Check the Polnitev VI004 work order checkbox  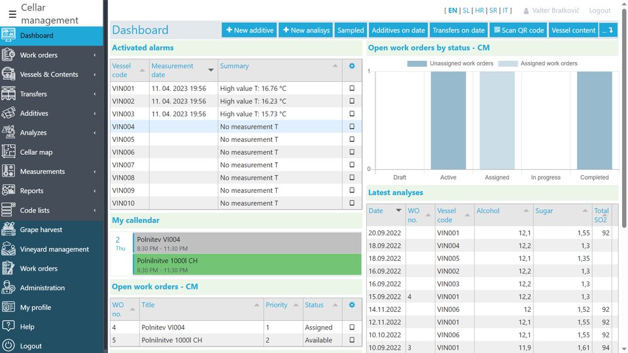[x=352, y=328]
